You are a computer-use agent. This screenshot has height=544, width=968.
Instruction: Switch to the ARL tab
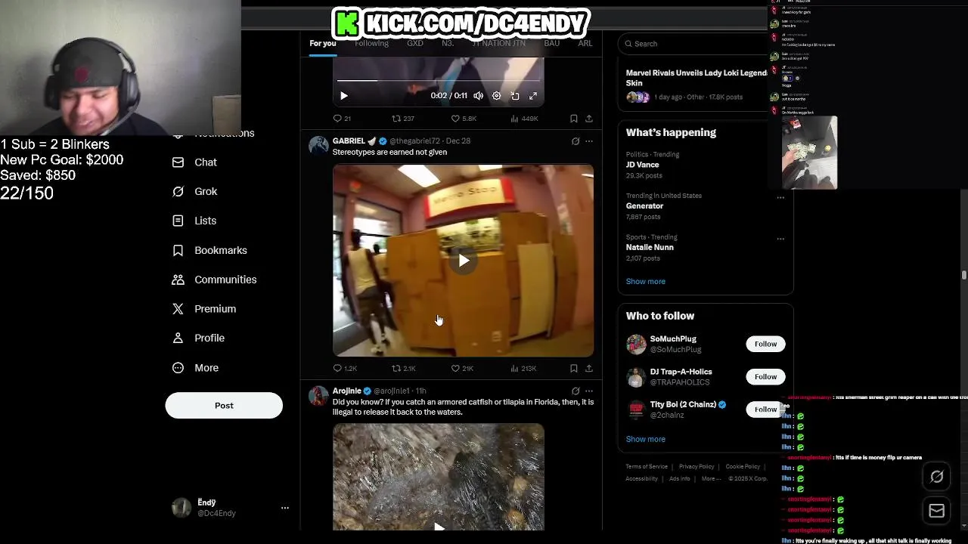[x=585, y=43]
